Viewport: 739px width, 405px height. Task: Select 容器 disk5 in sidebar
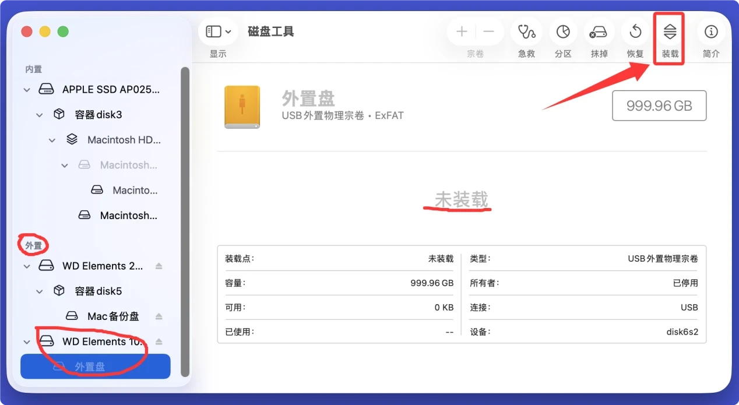click(96, 291)
